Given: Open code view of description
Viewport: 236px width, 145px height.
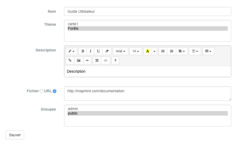Looking at the screenshot, I should 106,60.
